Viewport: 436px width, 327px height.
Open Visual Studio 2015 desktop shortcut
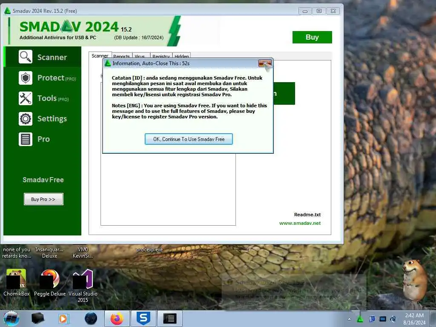click(x=83, y=286)
